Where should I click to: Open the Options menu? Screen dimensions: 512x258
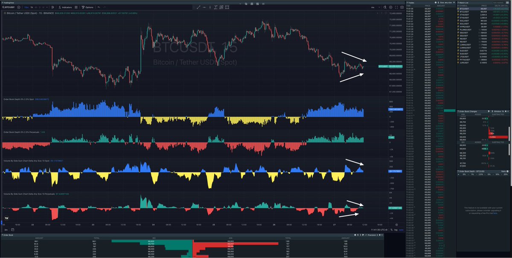click(x=88, y=7)
